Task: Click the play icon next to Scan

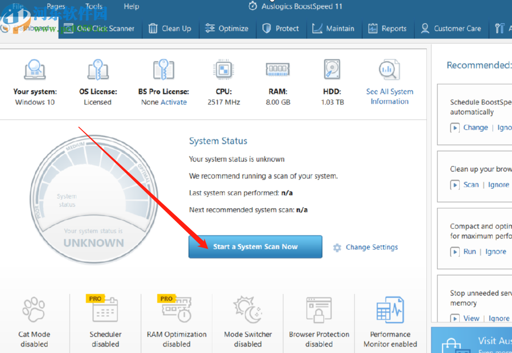Action: 455,185
